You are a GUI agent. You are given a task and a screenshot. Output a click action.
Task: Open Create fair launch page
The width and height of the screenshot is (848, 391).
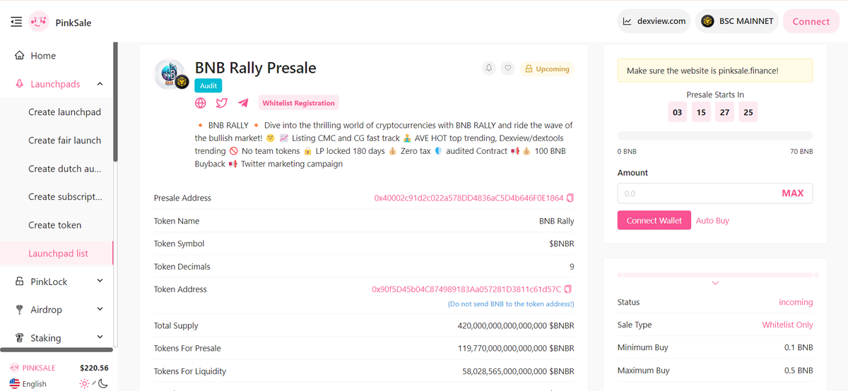64,140
